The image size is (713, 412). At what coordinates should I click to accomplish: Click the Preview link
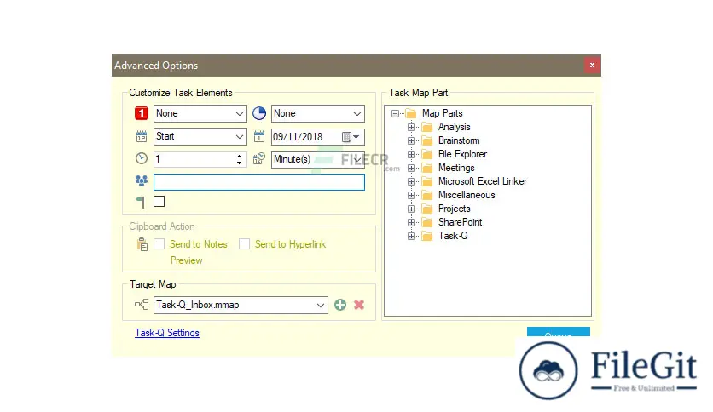tap(187, 260)
